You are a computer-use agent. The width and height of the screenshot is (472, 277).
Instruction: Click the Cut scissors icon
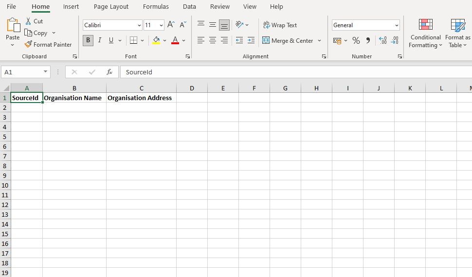coord(28,21)
